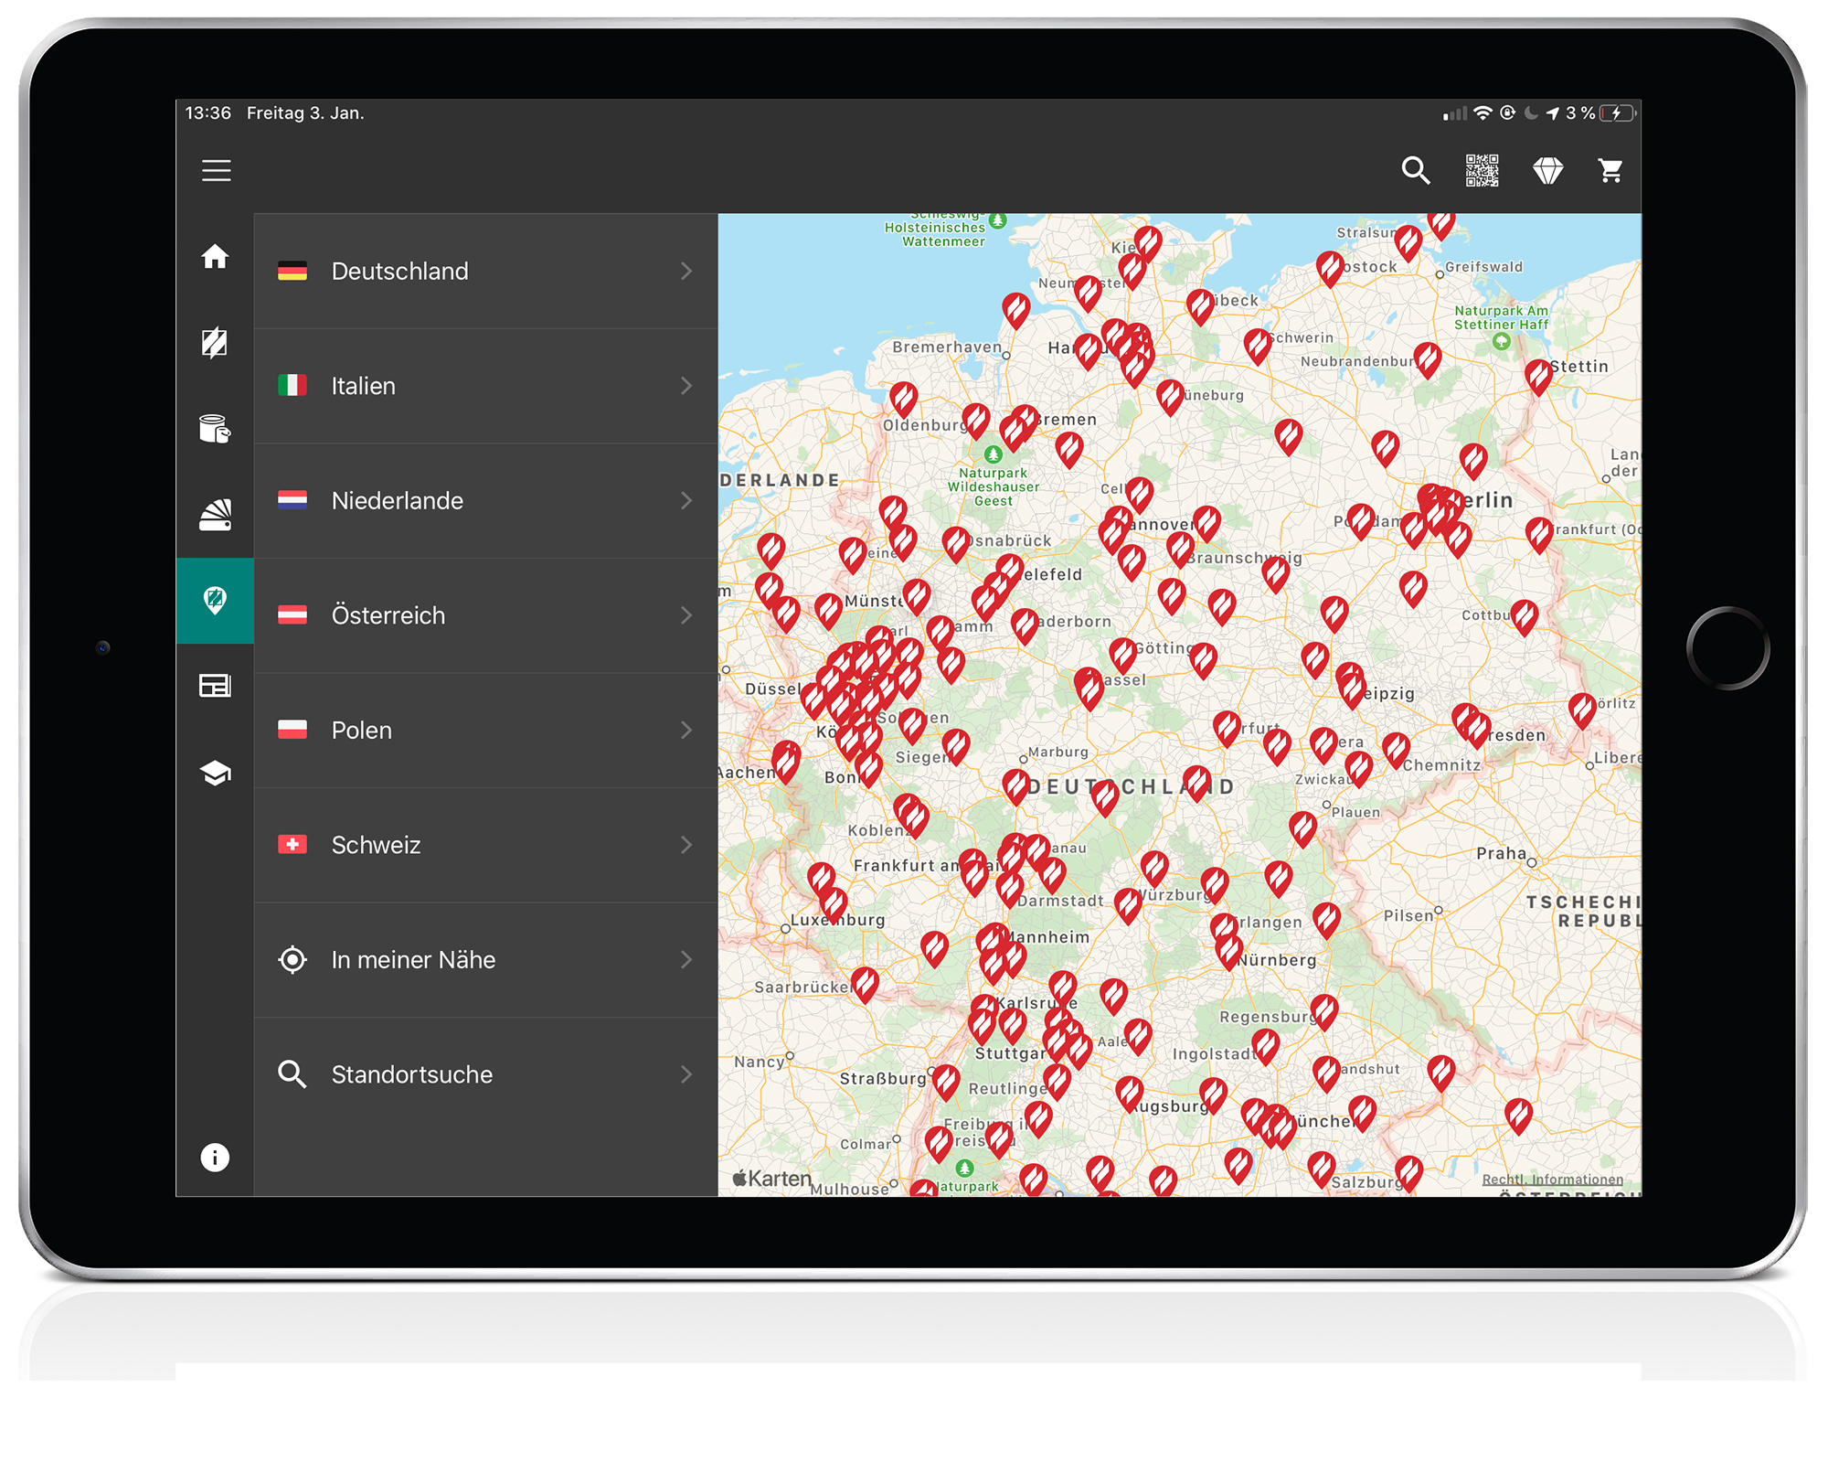This screenshot has width=1828, height=1463.
Task: Select Niederlande from country list
Action: tap(485, 501)
